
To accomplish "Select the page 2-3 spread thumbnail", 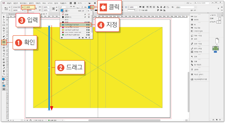I will 215,48.
